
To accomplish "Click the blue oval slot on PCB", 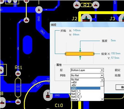I will 28,45.
